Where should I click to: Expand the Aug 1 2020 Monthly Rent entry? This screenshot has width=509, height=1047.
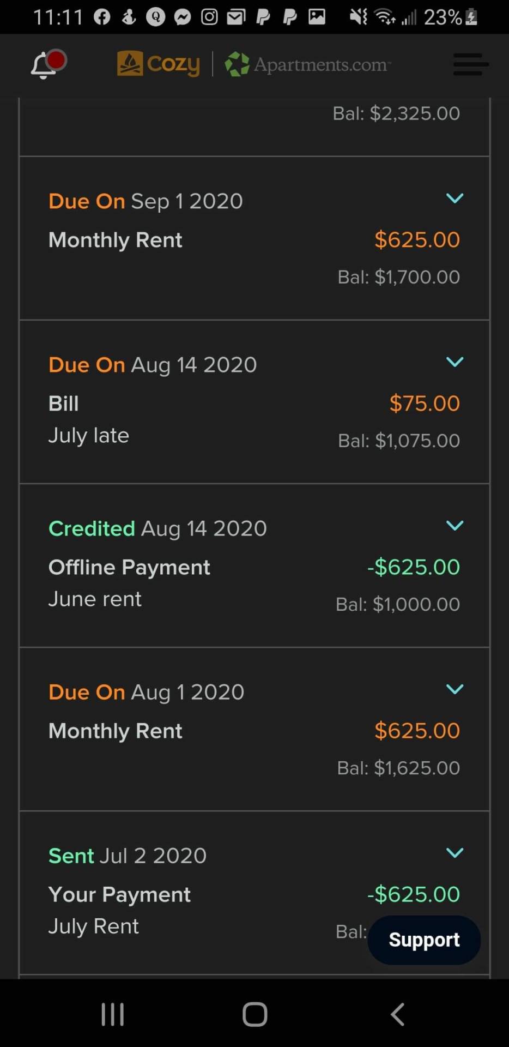pyautogui.click(x=455, y=689)
